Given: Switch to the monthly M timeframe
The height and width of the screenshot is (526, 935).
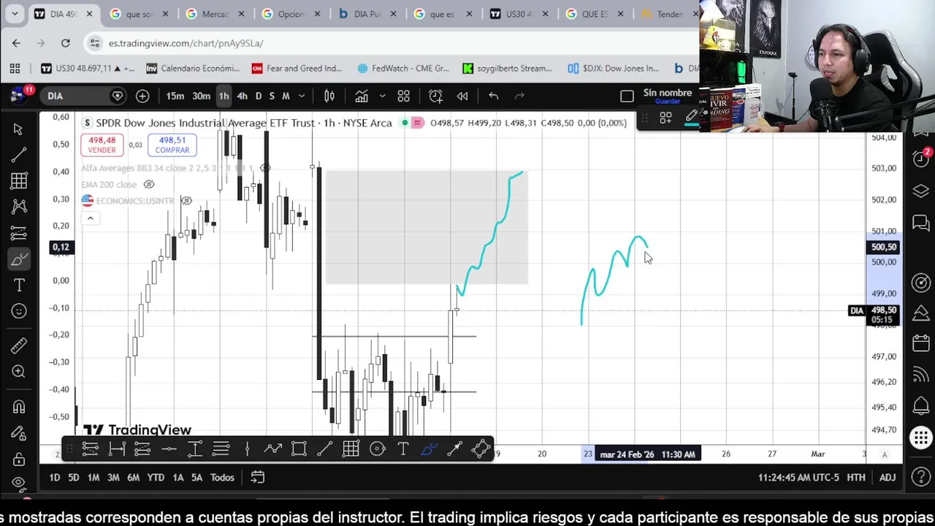Looking at the screenshot, I should pyautogui.click(x=286, y=96).
